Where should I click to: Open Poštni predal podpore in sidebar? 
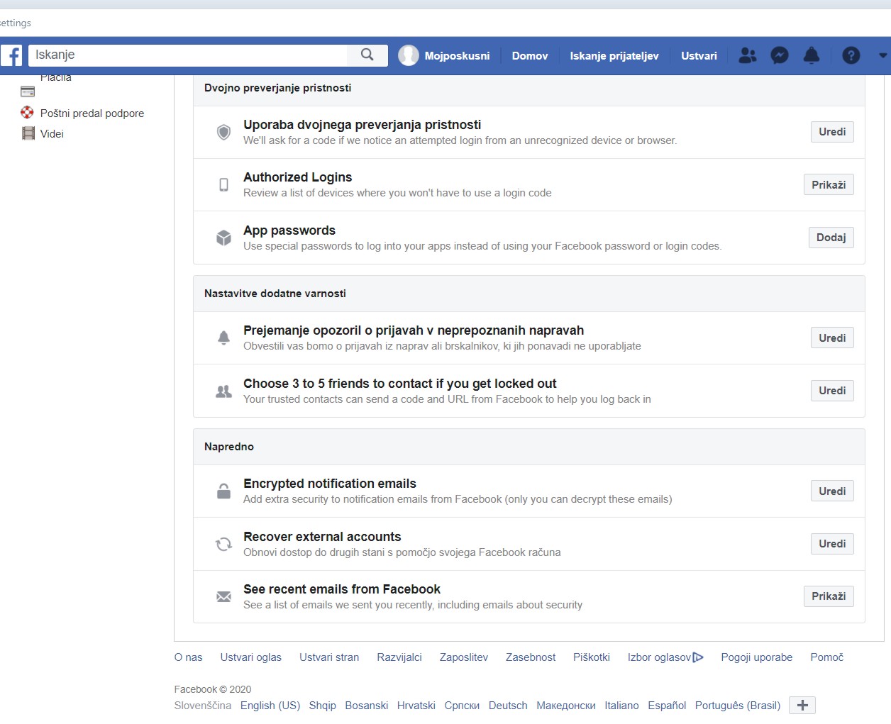(92, 113)
